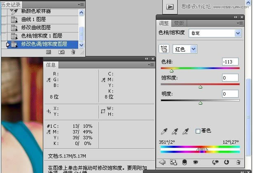Delete history state using trash icon
This screenshot has width=253, height=173.
point(73,52)
